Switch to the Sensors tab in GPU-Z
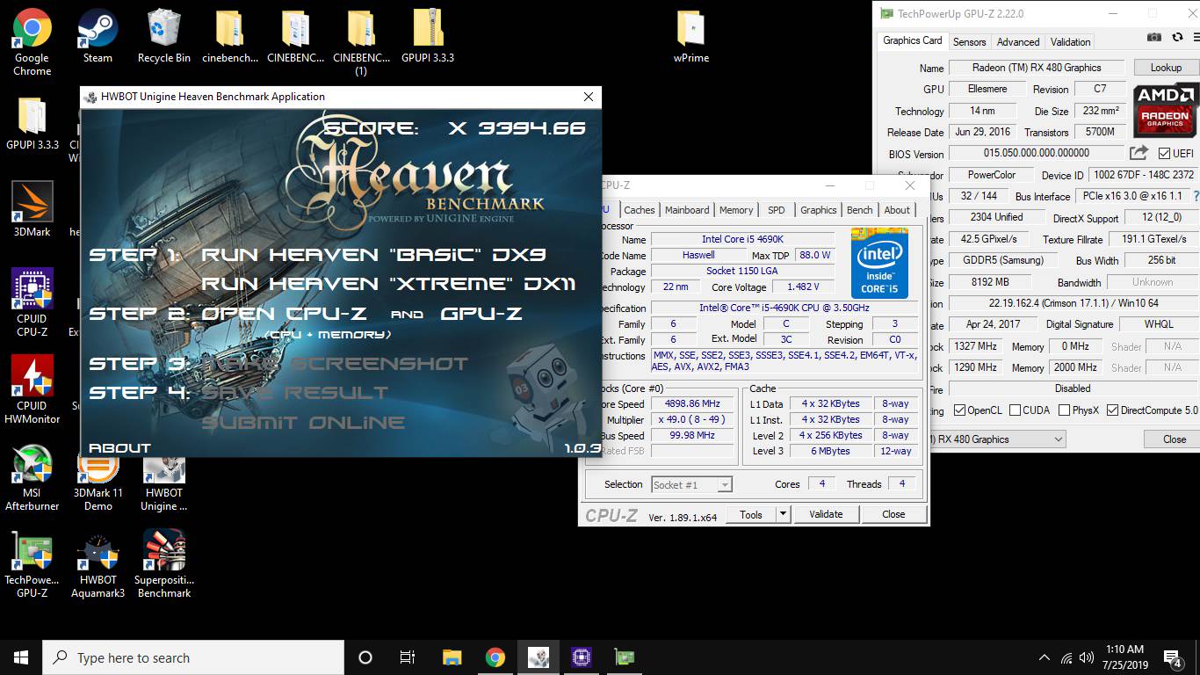Screen dimensions: 1200x675 click(x=969, y=41)
